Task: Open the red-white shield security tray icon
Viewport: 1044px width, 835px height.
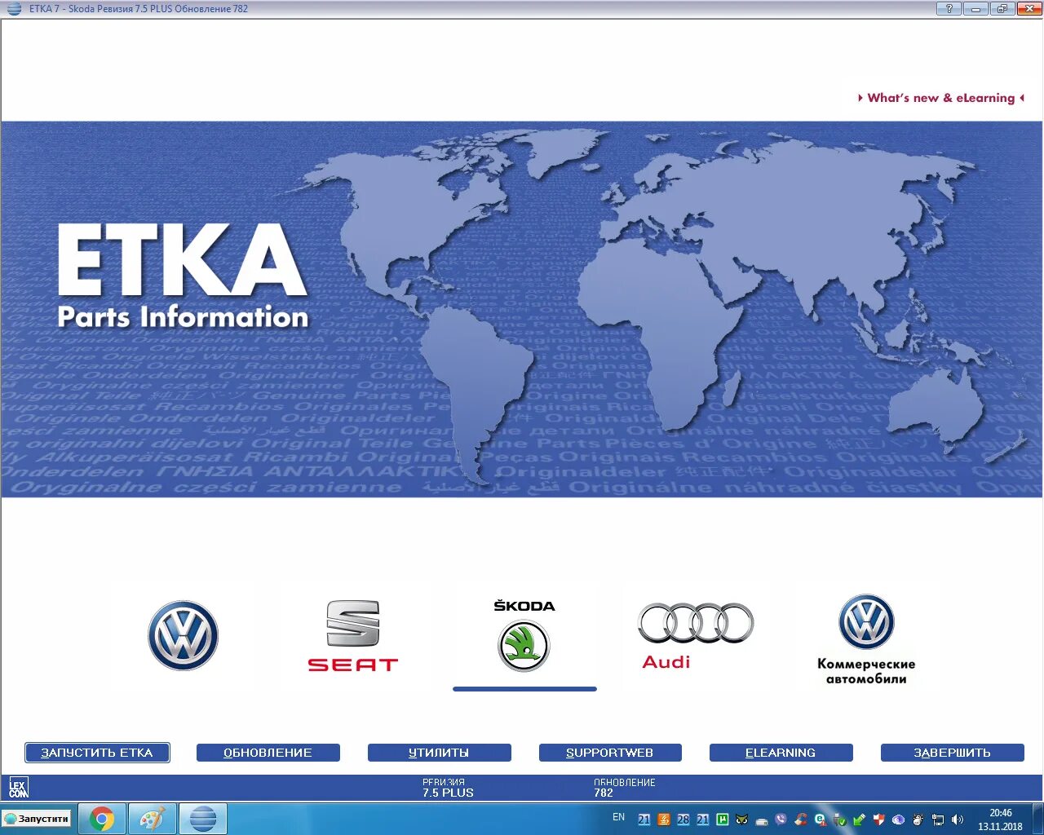Action: pyautogui.click(x=878, y=820)
